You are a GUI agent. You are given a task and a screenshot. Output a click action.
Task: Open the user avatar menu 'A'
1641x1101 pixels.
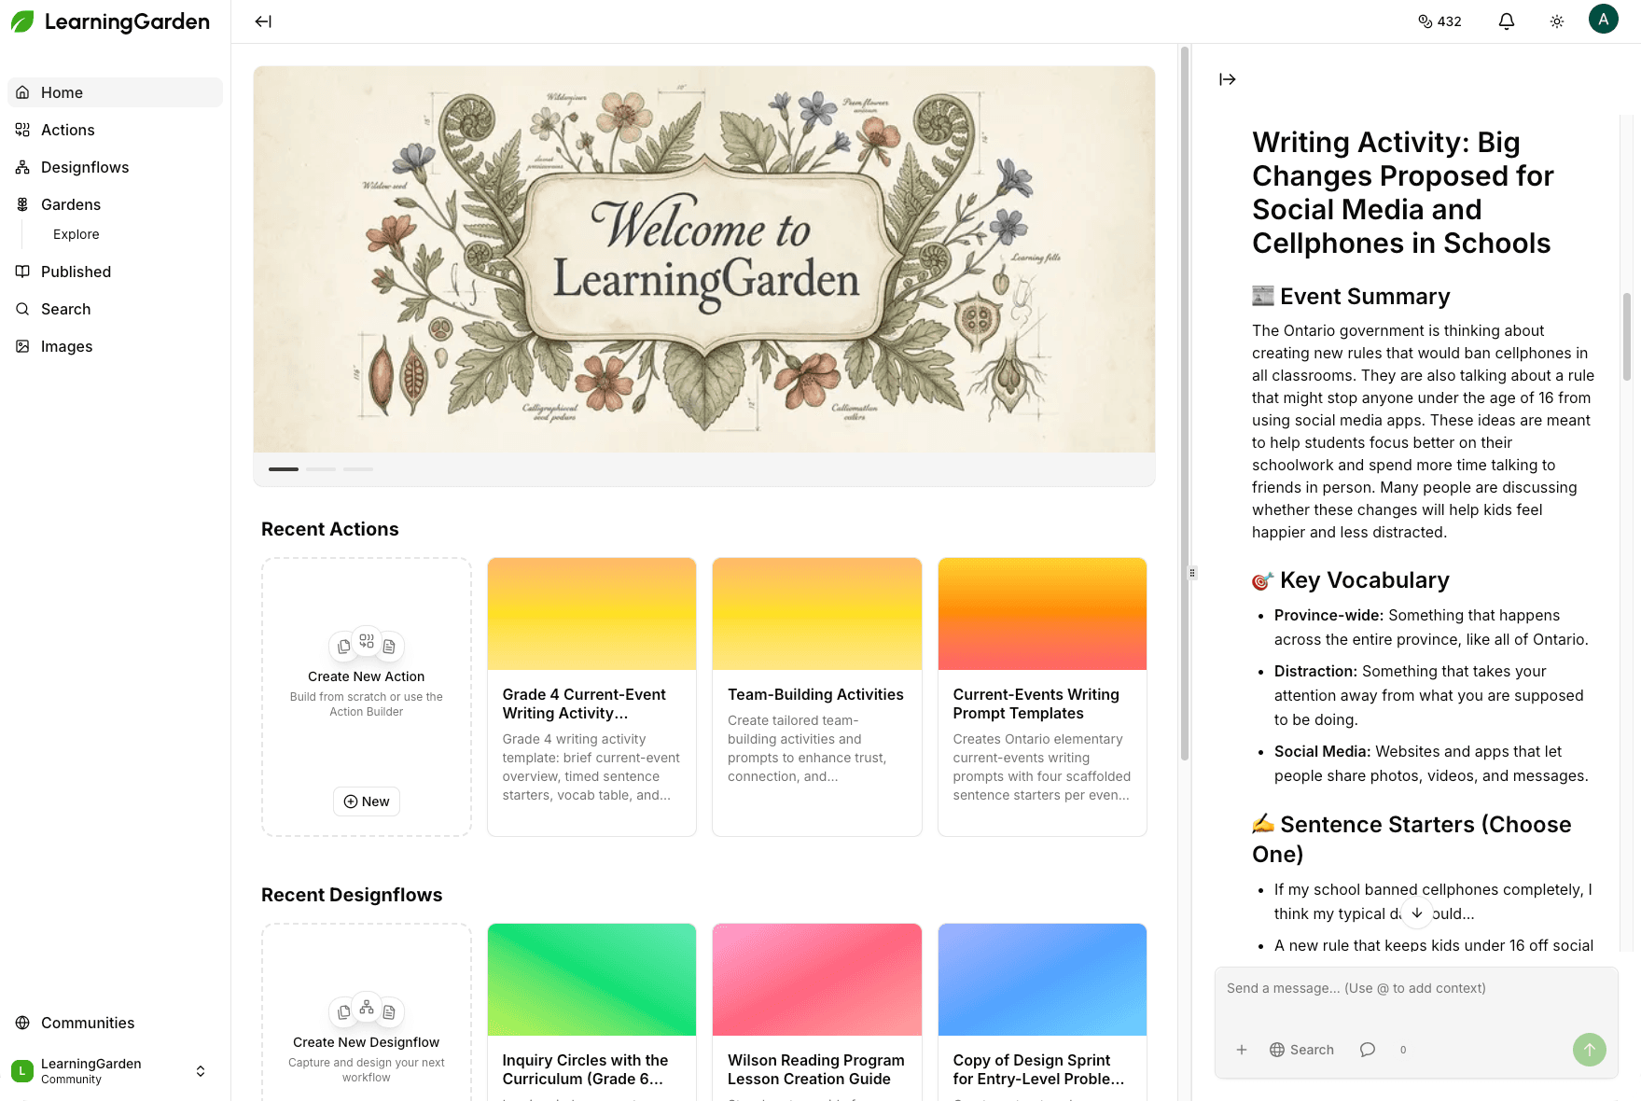click(x=1604, y=19)
